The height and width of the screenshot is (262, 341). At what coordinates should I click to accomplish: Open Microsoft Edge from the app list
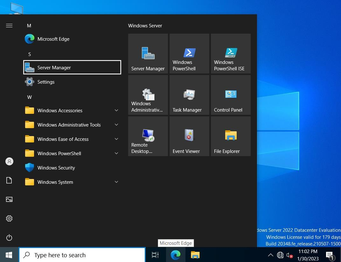[72, 39]
